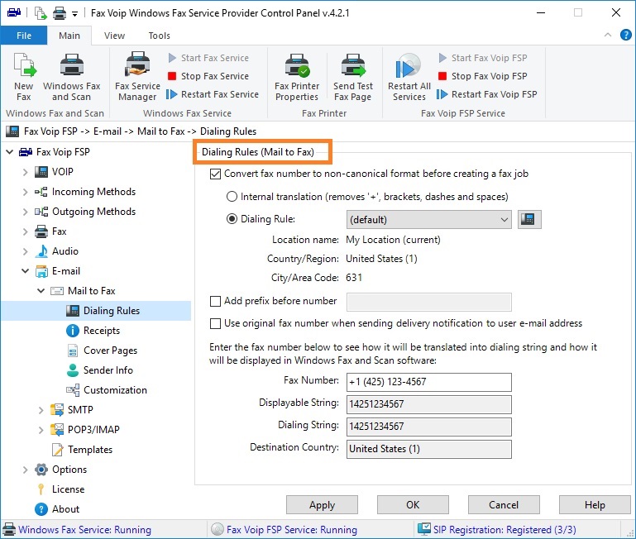The image size is (636, 539).
Task: Open License tree item
Action: 68,489
